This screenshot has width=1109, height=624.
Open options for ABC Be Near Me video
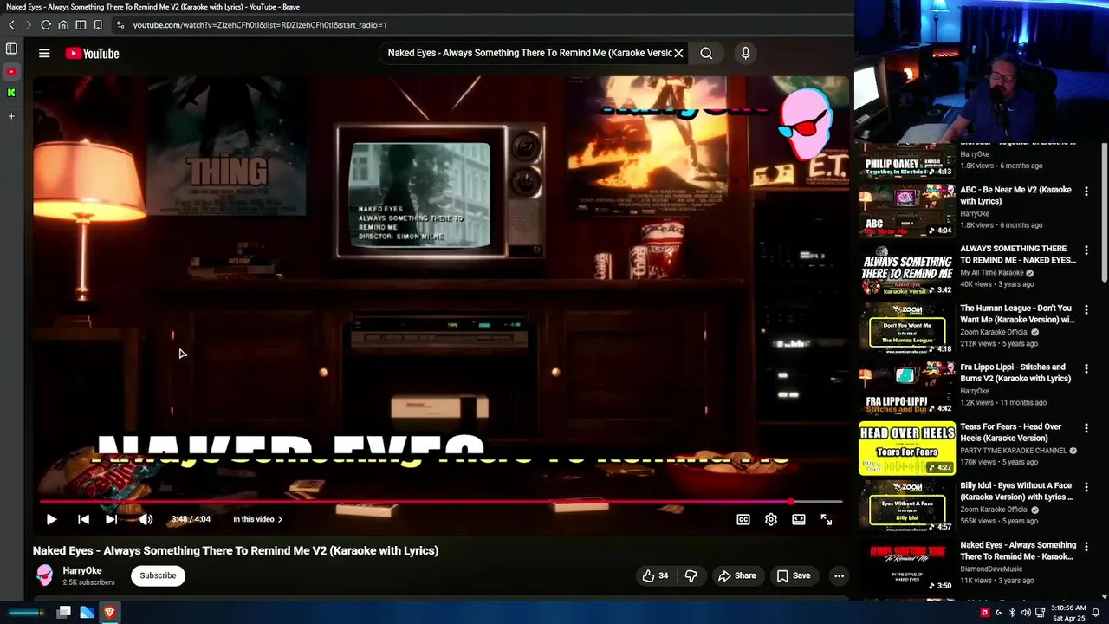pyautogui.click(x=1086, y=191)
